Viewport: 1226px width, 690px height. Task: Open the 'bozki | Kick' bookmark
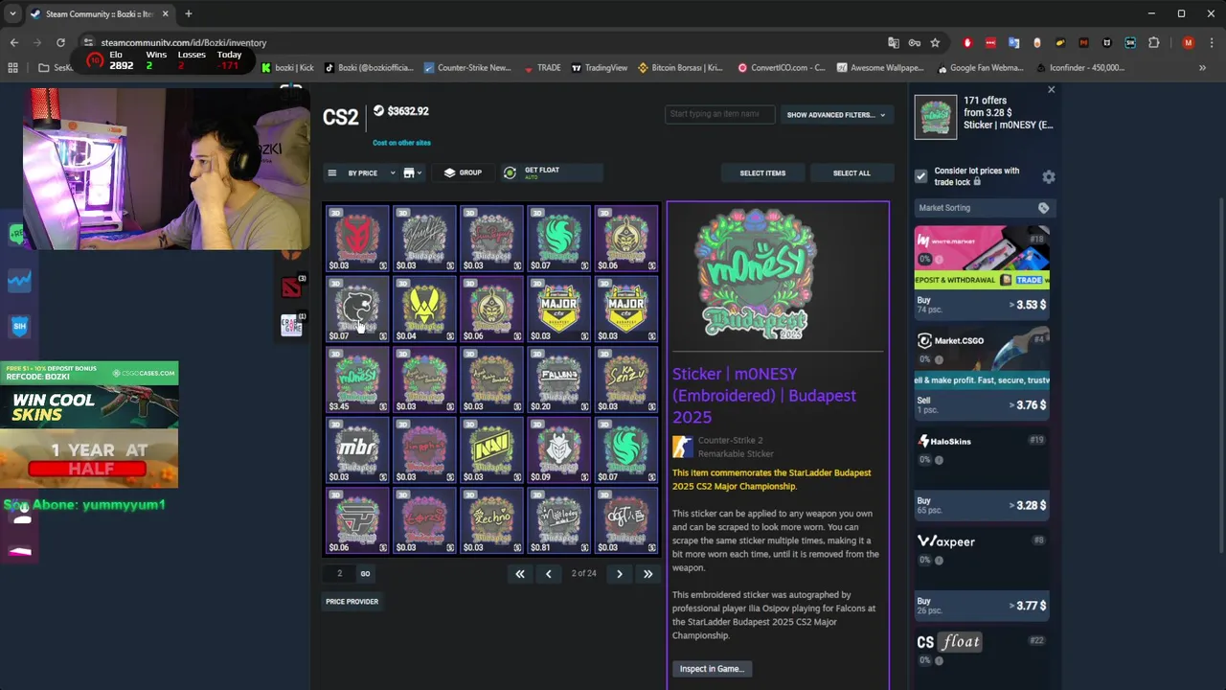286,68
